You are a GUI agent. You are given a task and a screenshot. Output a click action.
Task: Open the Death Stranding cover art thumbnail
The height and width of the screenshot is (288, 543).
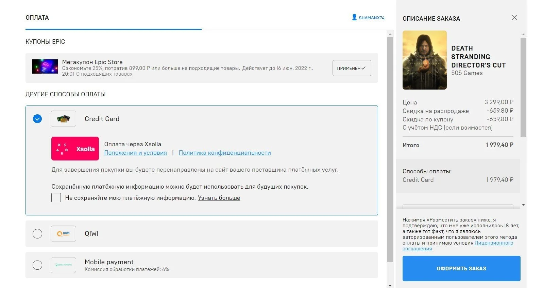tap(425, 60)
